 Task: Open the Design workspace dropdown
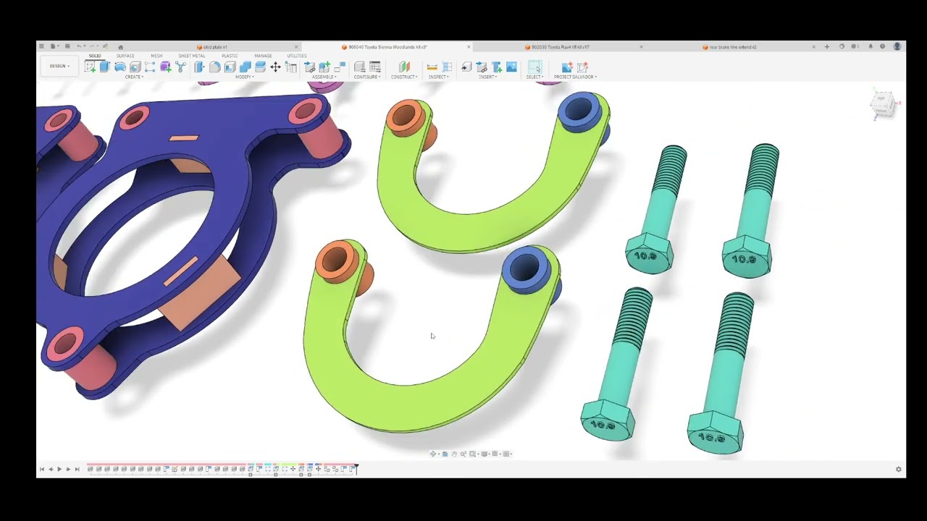point(59,66)
